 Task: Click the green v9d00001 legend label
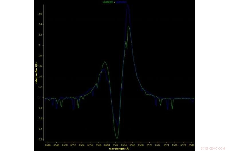point(108,2)
